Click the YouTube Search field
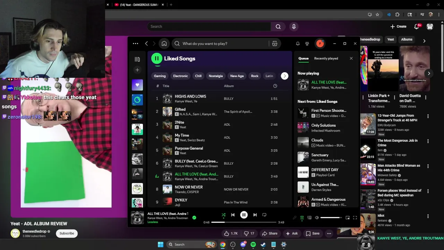 (209, 26)
